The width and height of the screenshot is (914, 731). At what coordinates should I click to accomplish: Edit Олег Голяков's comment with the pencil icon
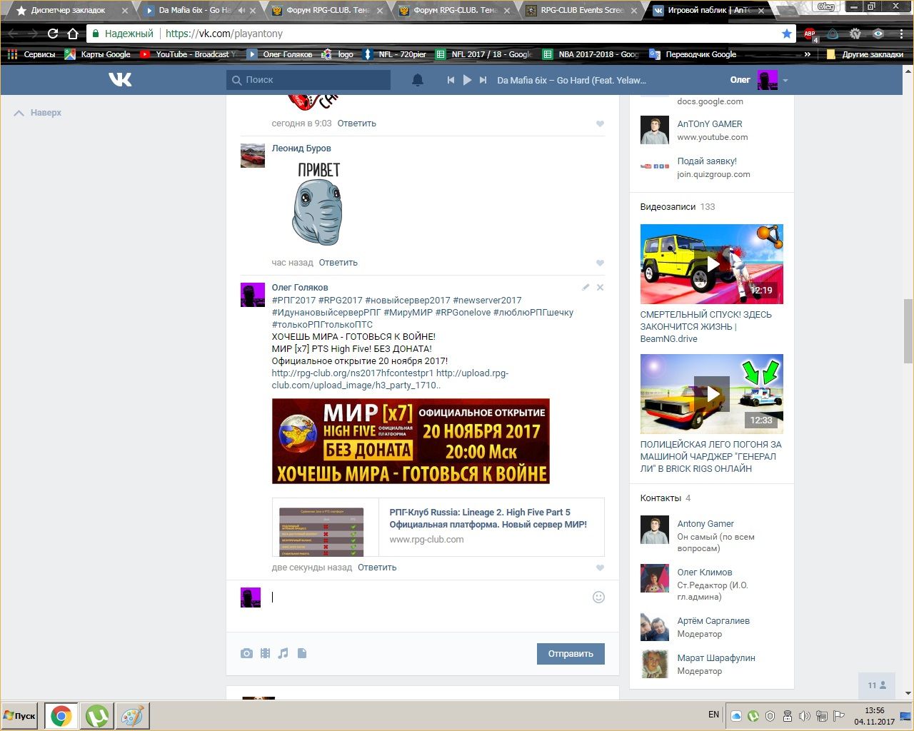(586, 287)
